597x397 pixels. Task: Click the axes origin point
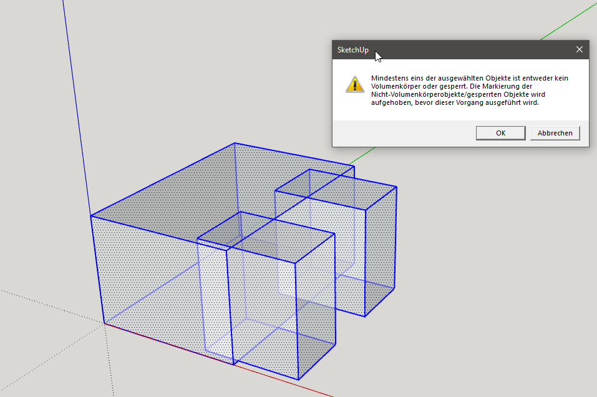pos(104,323)
